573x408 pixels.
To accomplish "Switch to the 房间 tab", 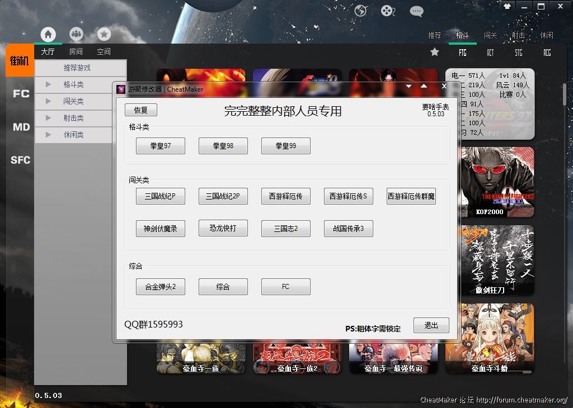I will click(x=76, y=51).
